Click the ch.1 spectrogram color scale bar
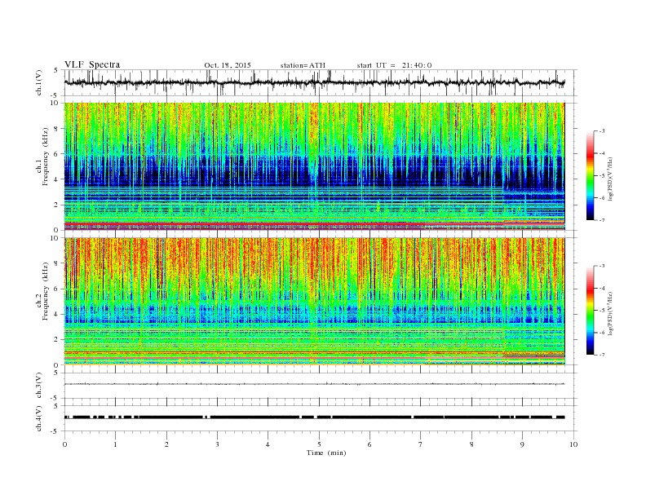The height and width of the screenshot is (499, 646). [591, 176]
